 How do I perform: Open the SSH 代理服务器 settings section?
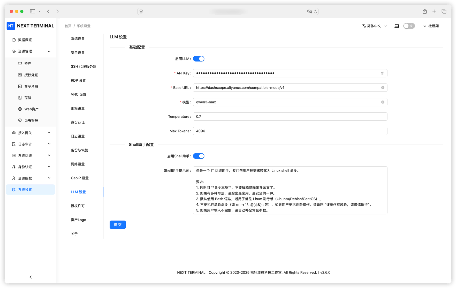click(x=83, y=66)
